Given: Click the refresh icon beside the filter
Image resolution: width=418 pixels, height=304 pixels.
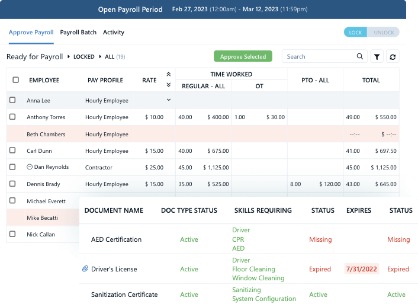Looking at the screenshot, I should point(392,57).
